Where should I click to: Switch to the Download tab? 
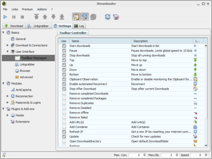coord(14,26)
